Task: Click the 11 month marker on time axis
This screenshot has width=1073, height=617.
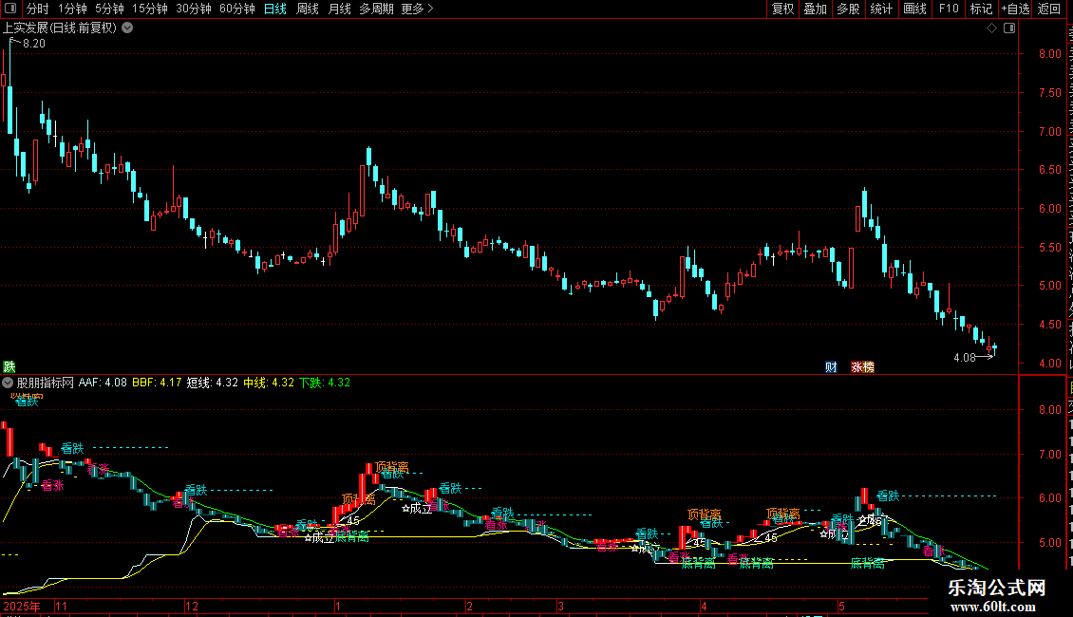Action: 62,606
